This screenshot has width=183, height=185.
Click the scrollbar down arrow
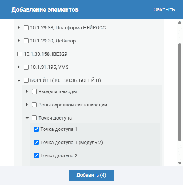point(180,163)
